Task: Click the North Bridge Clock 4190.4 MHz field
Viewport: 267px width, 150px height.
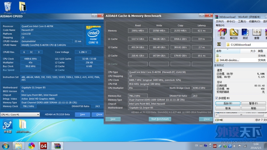Action: click(202, 88)
